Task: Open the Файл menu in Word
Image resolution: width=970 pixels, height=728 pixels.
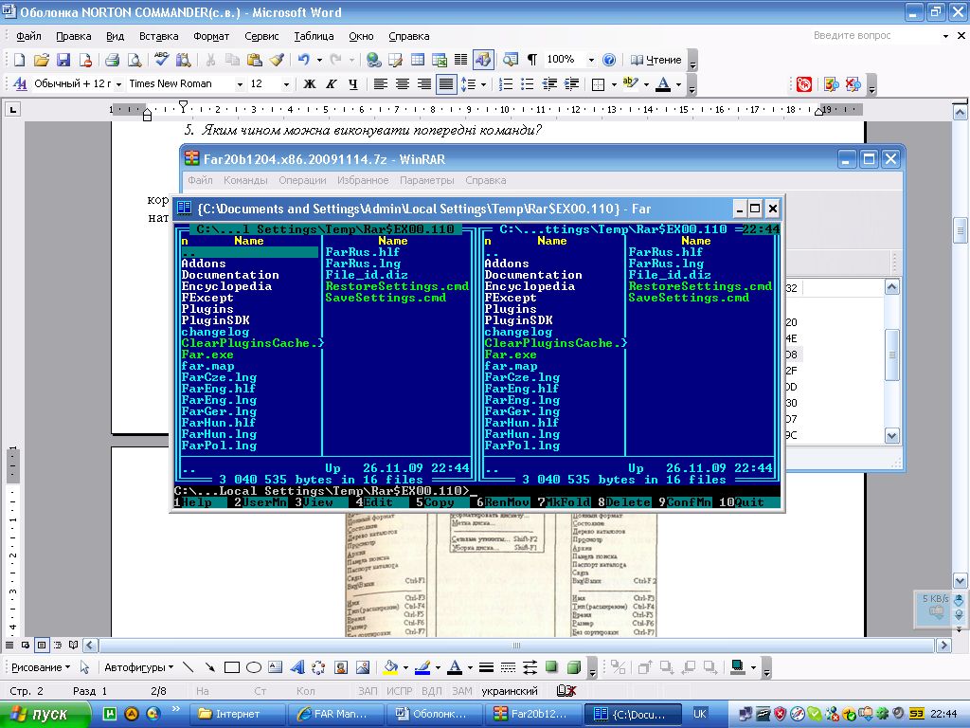Action: click(x=28, y=36)
